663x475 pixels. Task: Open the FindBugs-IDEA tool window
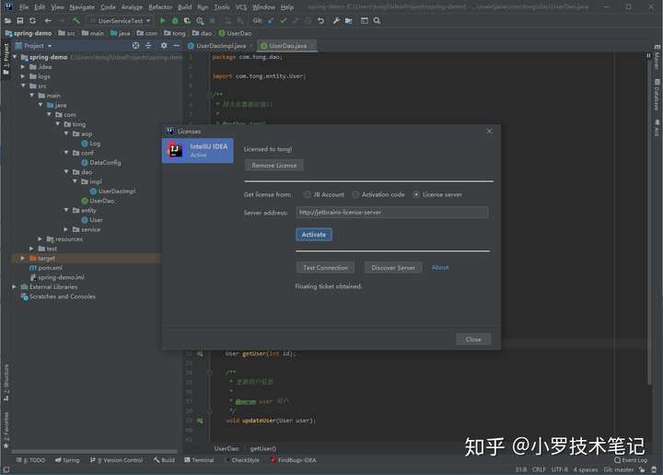click(x=294, y=459)
